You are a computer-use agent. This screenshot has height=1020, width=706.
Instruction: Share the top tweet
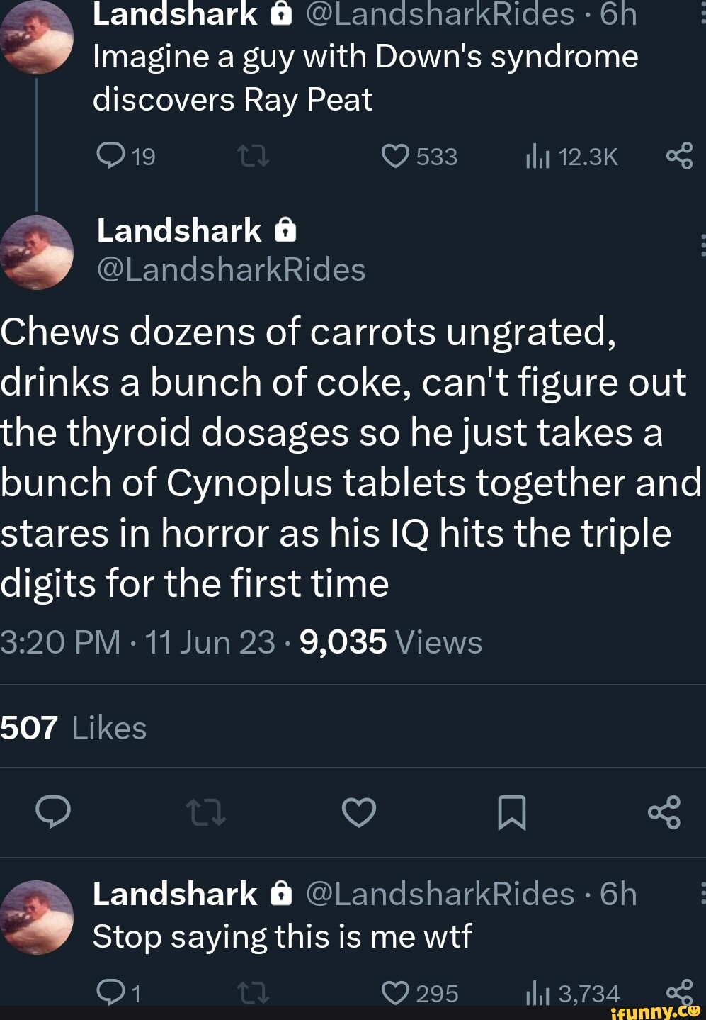pos(680,157)
